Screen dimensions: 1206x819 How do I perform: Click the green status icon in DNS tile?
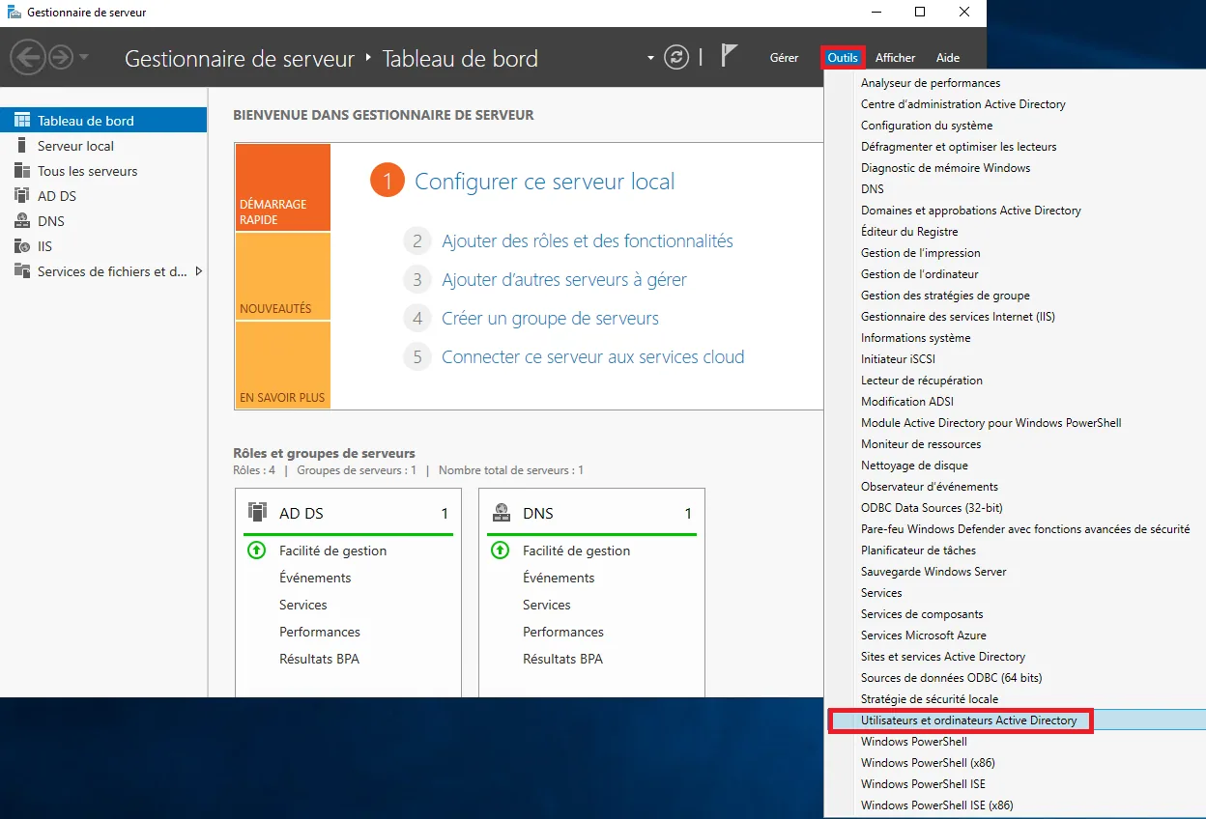tap(500, 551)
